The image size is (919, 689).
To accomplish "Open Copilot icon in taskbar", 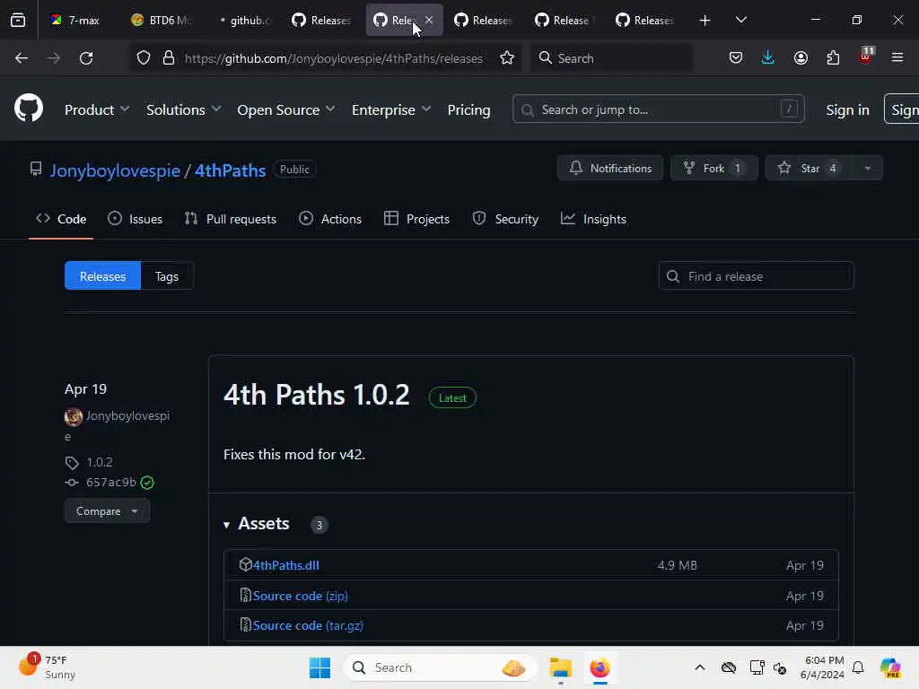I will click(x=890, y=667).
